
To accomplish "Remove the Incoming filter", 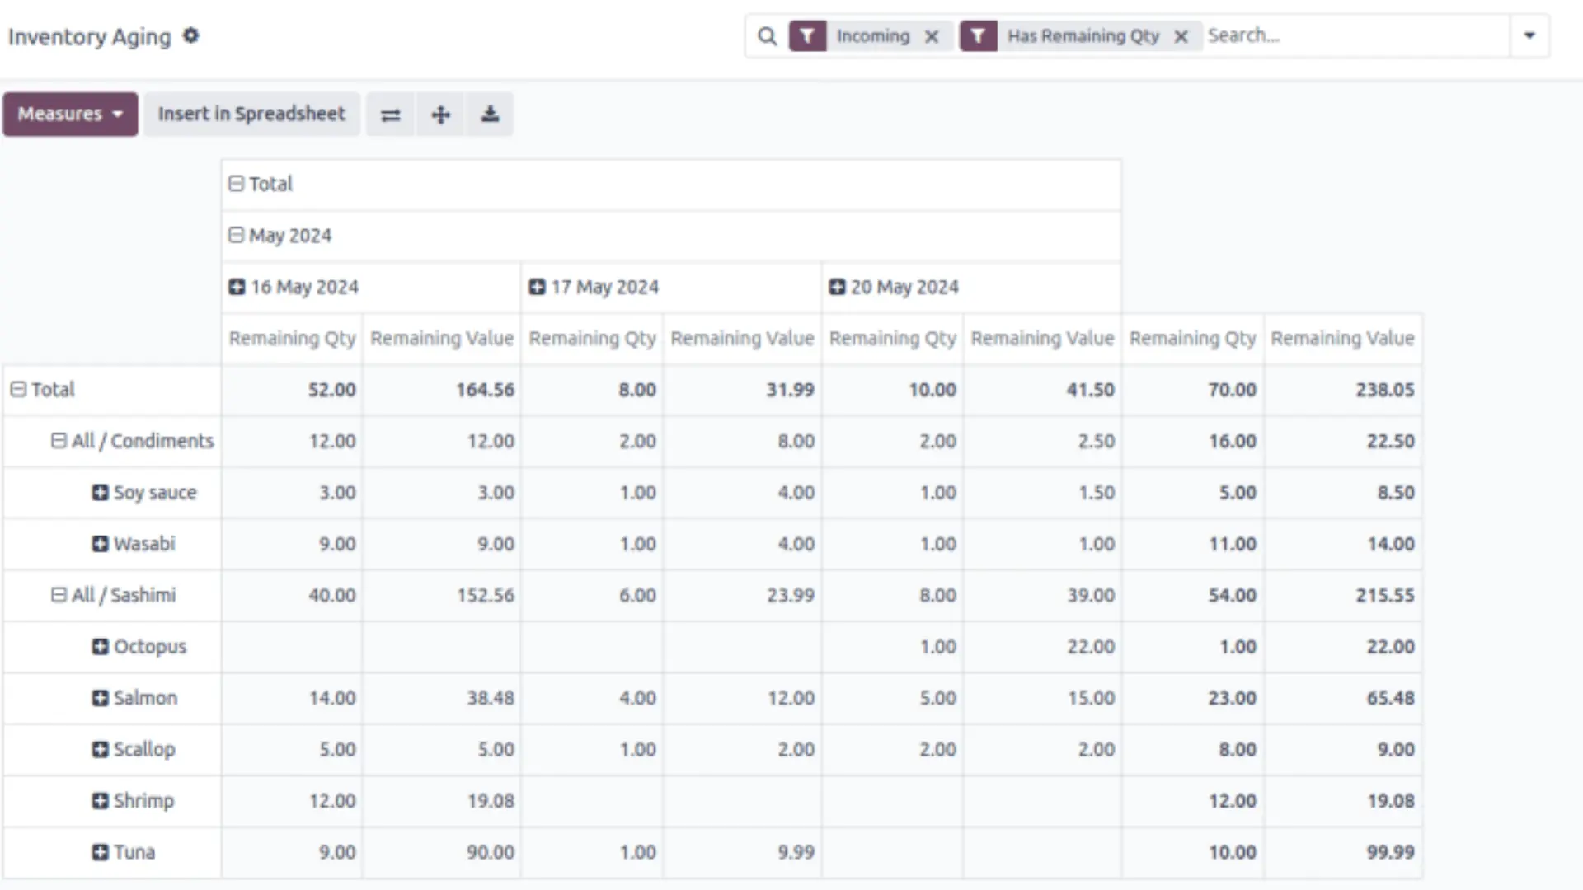I will point(932,36).
